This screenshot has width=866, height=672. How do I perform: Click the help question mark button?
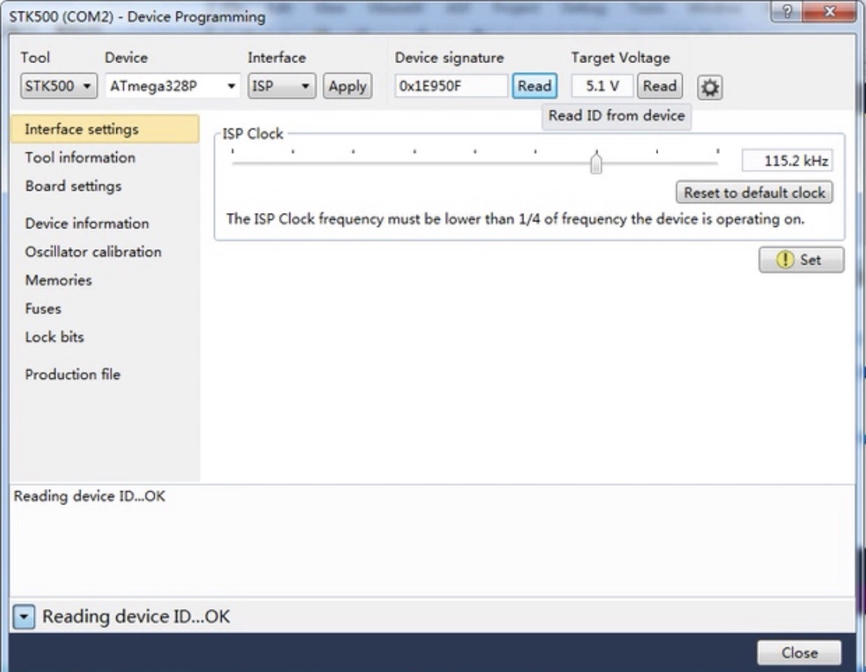click(x=787, y=11)
